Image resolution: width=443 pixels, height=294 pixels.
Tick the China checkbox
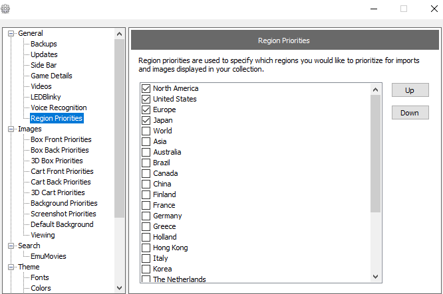(146, 184)
